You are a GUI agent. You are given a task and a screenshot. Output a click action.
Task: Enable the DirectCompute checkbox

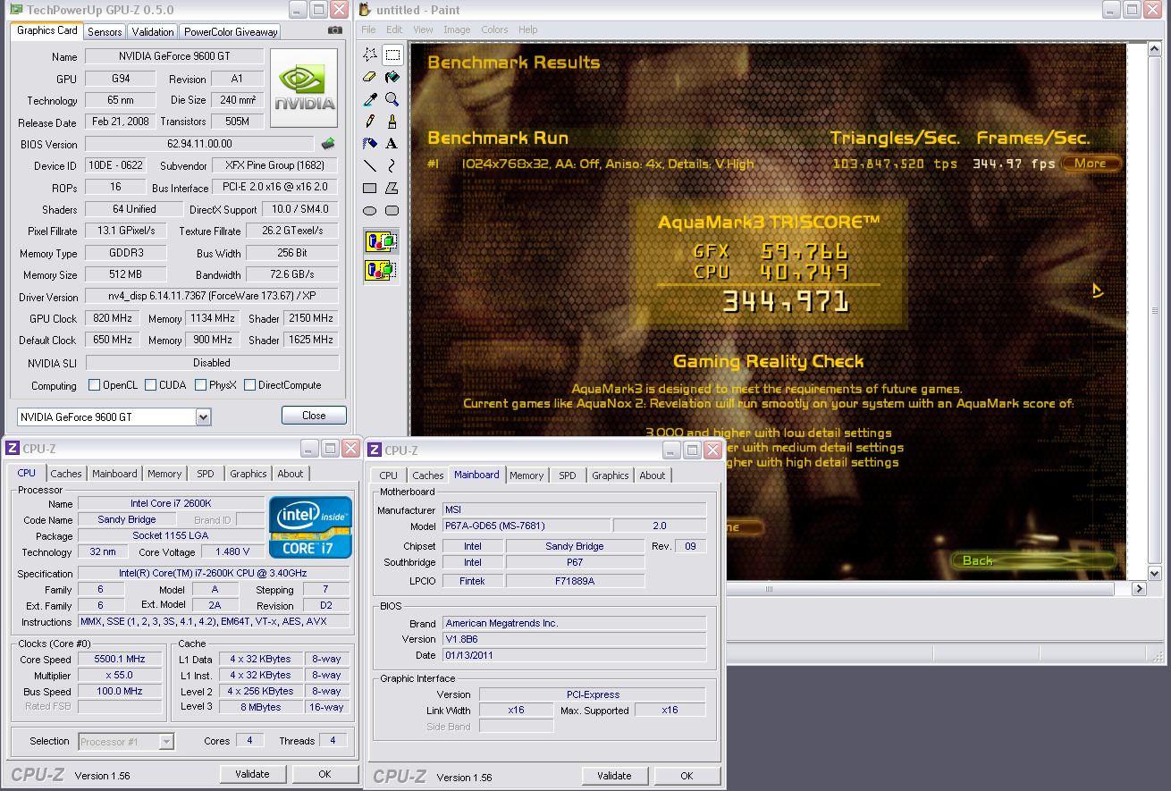tap(249, 385)
